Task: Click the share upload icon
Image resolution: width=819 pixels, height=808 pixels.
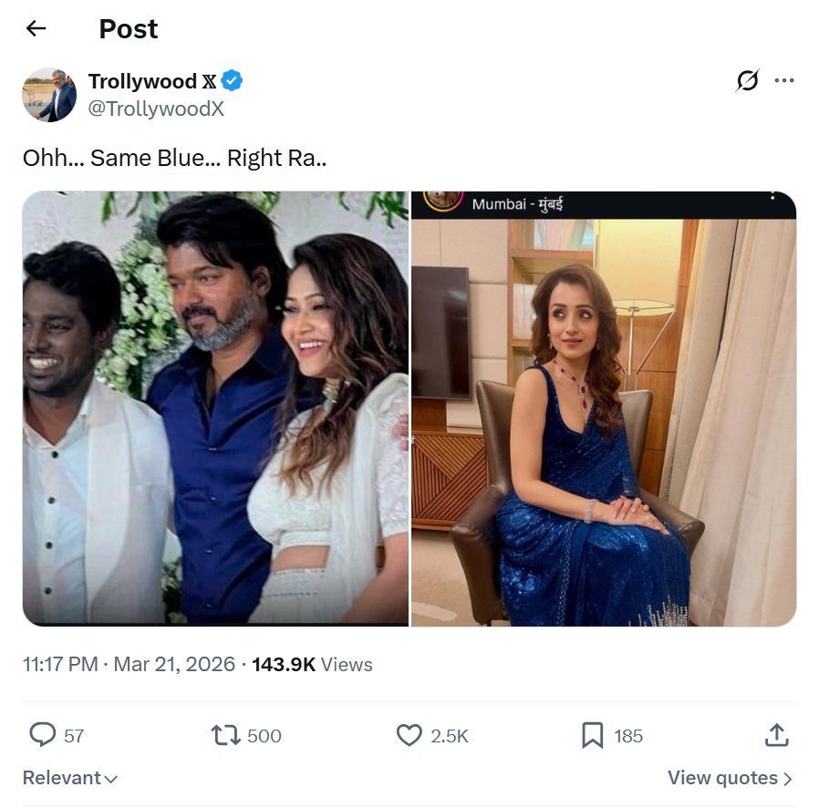Action: point(776,735)
